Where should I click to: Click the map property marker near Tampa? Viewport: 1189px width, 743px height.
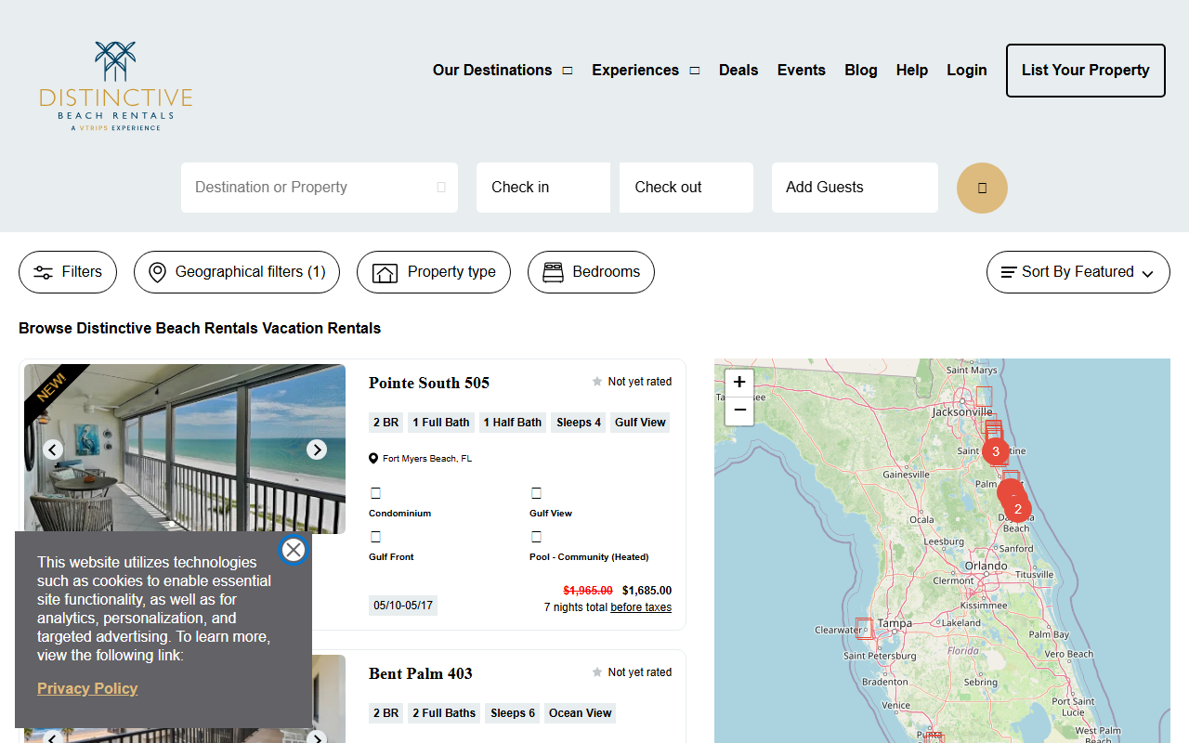(x=865, y=629)
